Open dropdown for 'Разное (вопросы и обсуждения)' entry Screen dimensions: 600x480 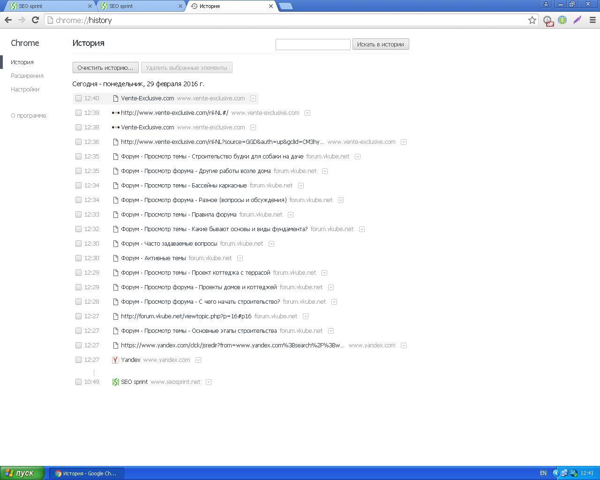click(x=341, y=200)
